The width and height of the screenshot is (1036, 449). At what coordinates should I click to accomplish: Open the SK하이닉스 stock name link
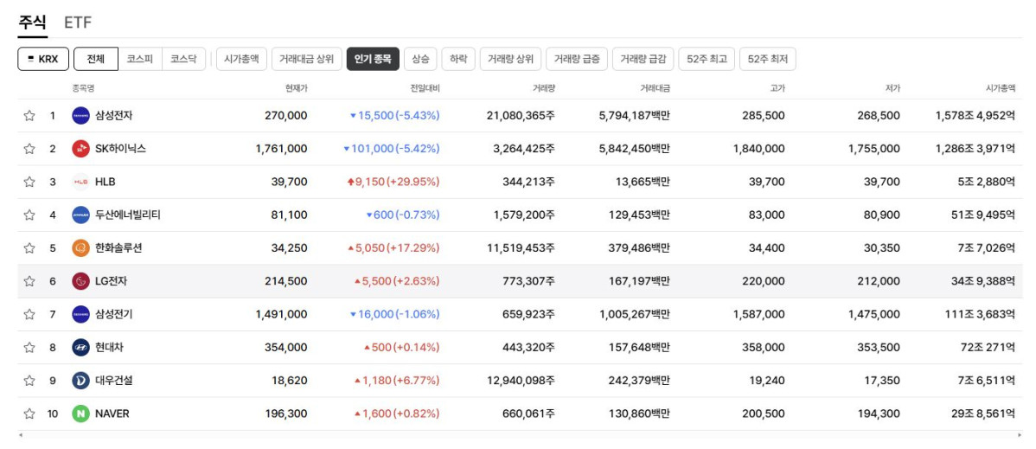pyautogui.click(x=121, y=149)
